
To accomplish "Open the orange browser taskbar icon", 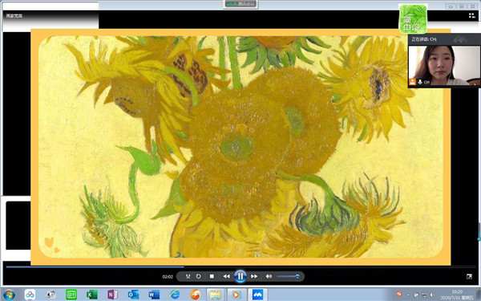I will [195, 295].
